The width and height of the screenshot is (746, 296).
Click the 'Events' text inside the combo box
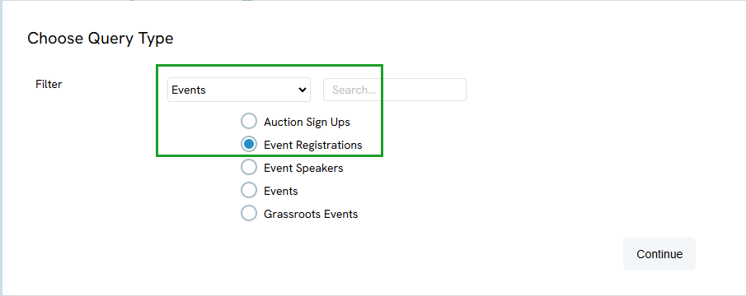coord(189,90)
